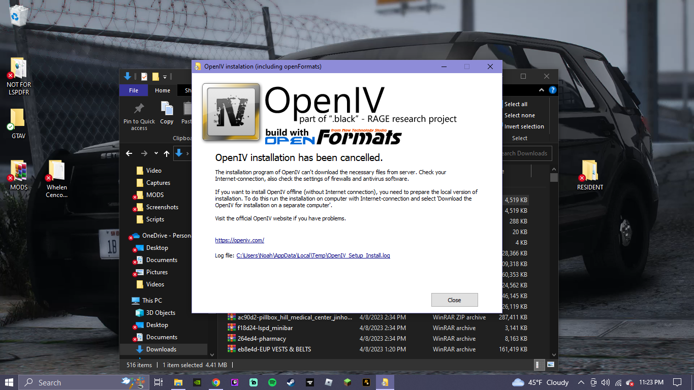Viewport: 694px width, 390px height.
Task: Open NVIDIA GeForce app from taskbar
Action: click(x=197, y=382)
